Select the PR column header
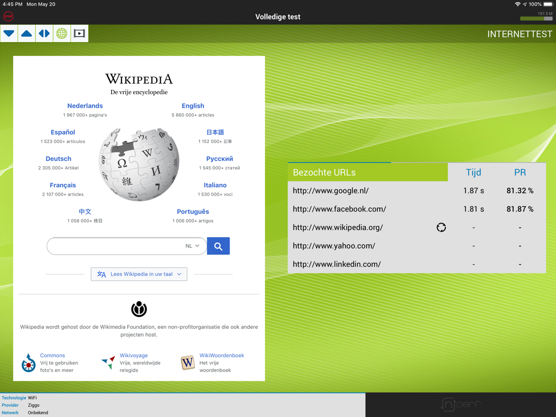556x417 pixels. (520, 172)
